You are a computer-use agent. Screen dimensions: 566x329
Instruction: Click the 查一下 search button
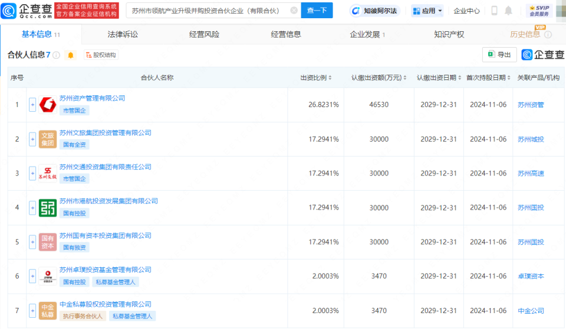click(x=317, y=11)
